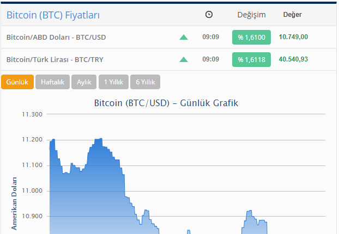The height and width of the screenshot is (234, 339).
Task: Click the chart title Bitcoin (BTC/USD) – Günlük Grafik
Action: pyautogui.click(x=166, y=103)
